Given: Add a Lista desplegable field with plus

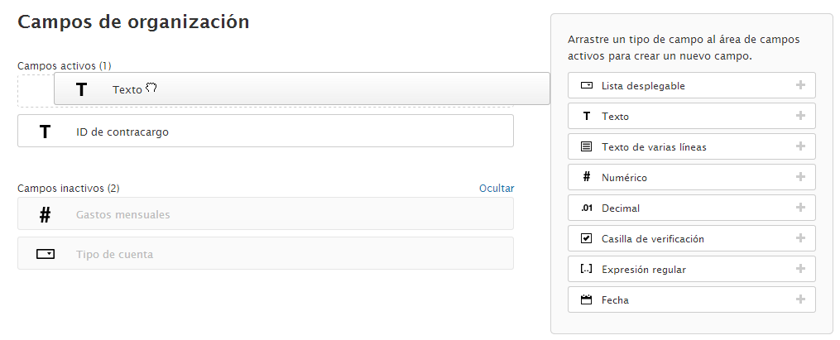Looking at the screenshot, I should [x=800, y=85].
